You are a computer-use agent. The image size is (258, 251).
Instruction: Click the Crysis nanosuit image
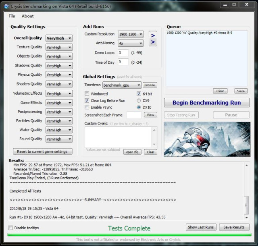[x=207, y=139]
